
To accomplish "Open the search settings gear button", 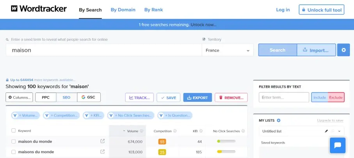I will coord(343,50).
